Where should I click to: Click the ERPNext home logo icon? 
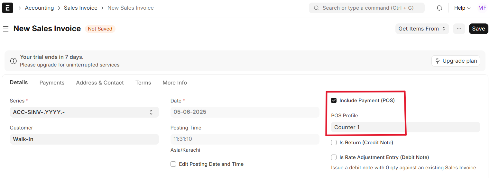pos(7,8)
